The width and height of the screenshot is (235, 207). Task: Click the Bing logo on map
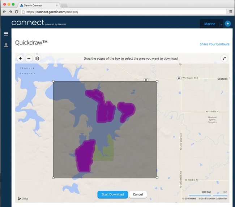point(23,198)
